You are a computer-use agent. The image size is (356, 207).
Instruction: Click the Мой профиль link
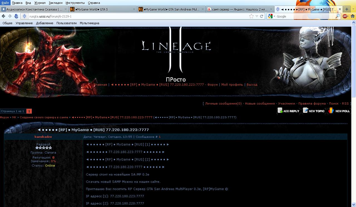tap(232, 85)
